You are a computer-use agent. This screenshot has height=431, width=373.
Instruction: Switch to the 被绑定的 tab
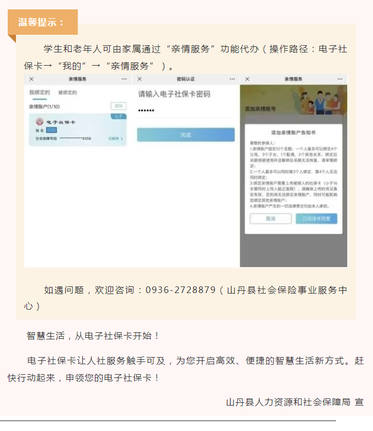tap(67, 93)
